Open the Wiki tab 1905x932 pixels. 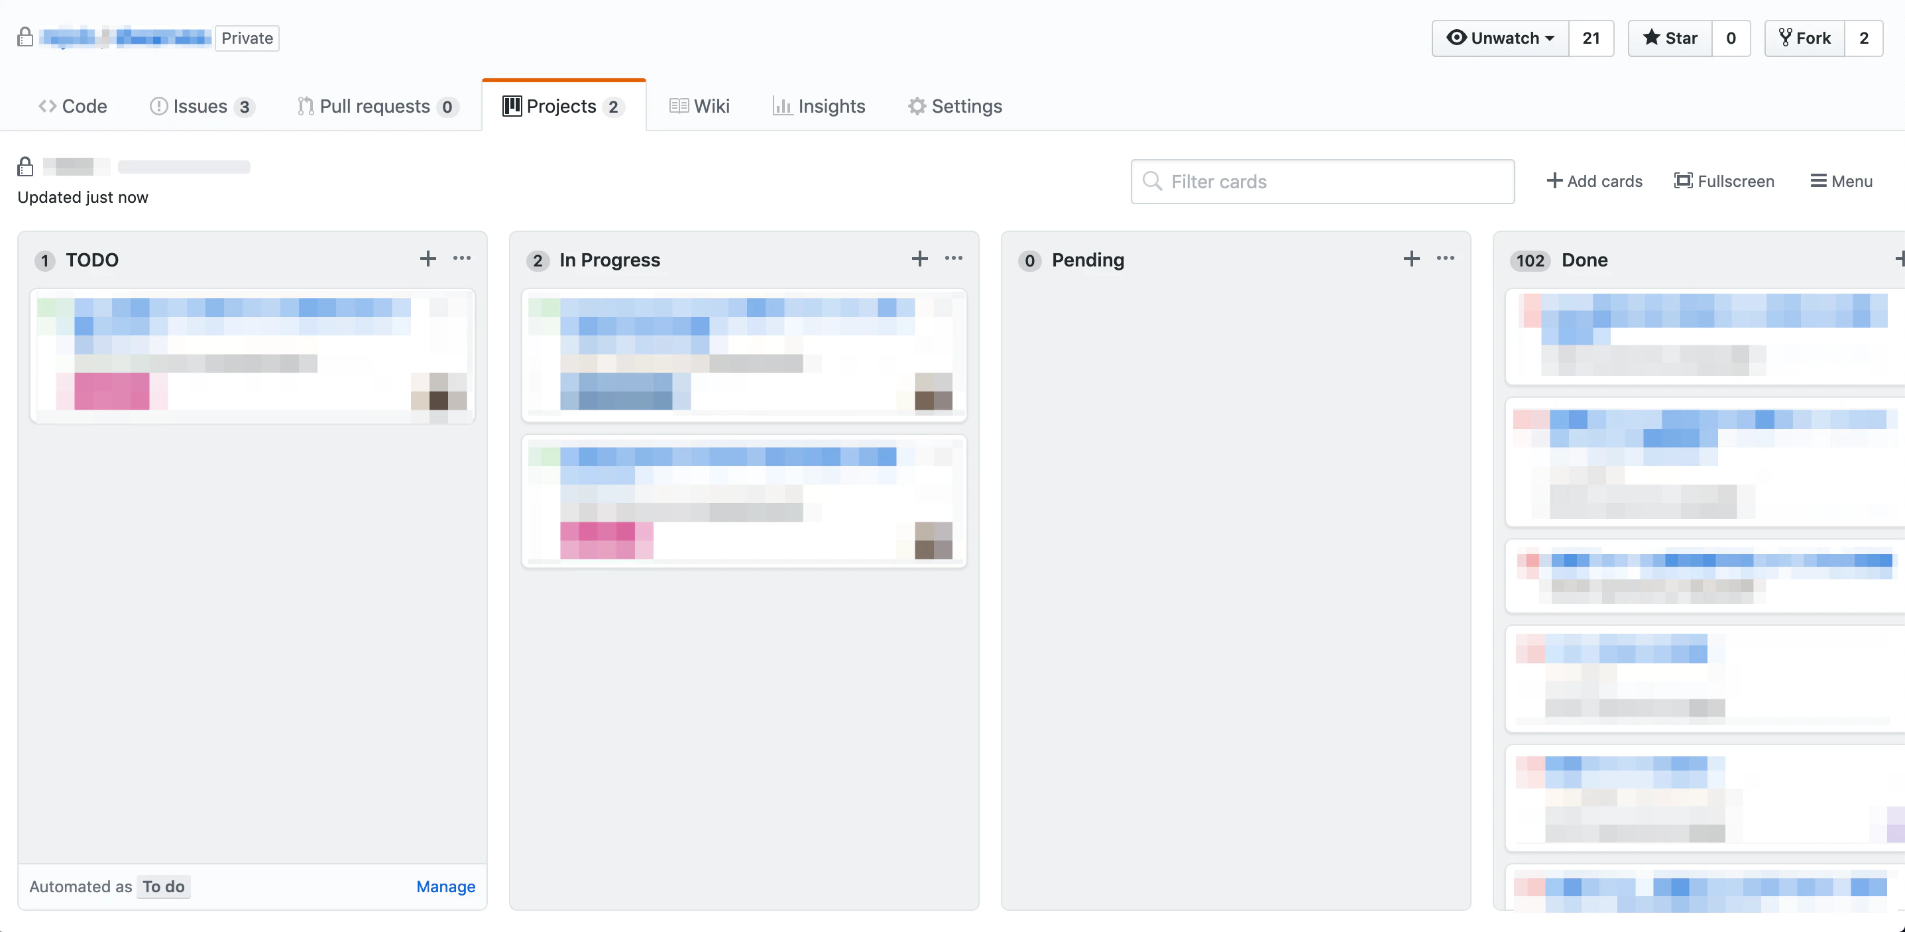tap(699, 106)
